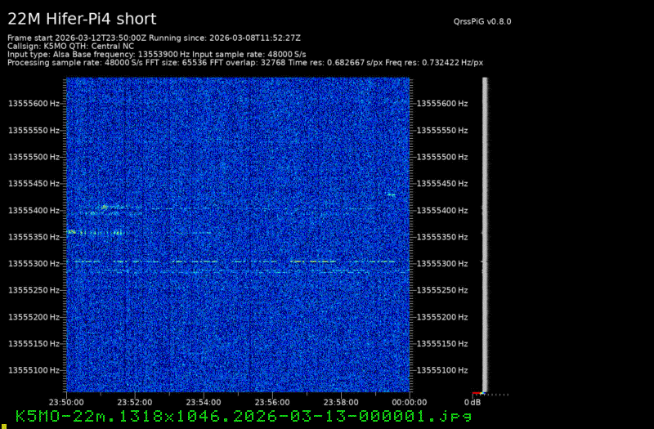Click the "23:56:00" time axis label
Image resolution: width=654 pixels, height=429 pixels.
click(x=272, y=403)
